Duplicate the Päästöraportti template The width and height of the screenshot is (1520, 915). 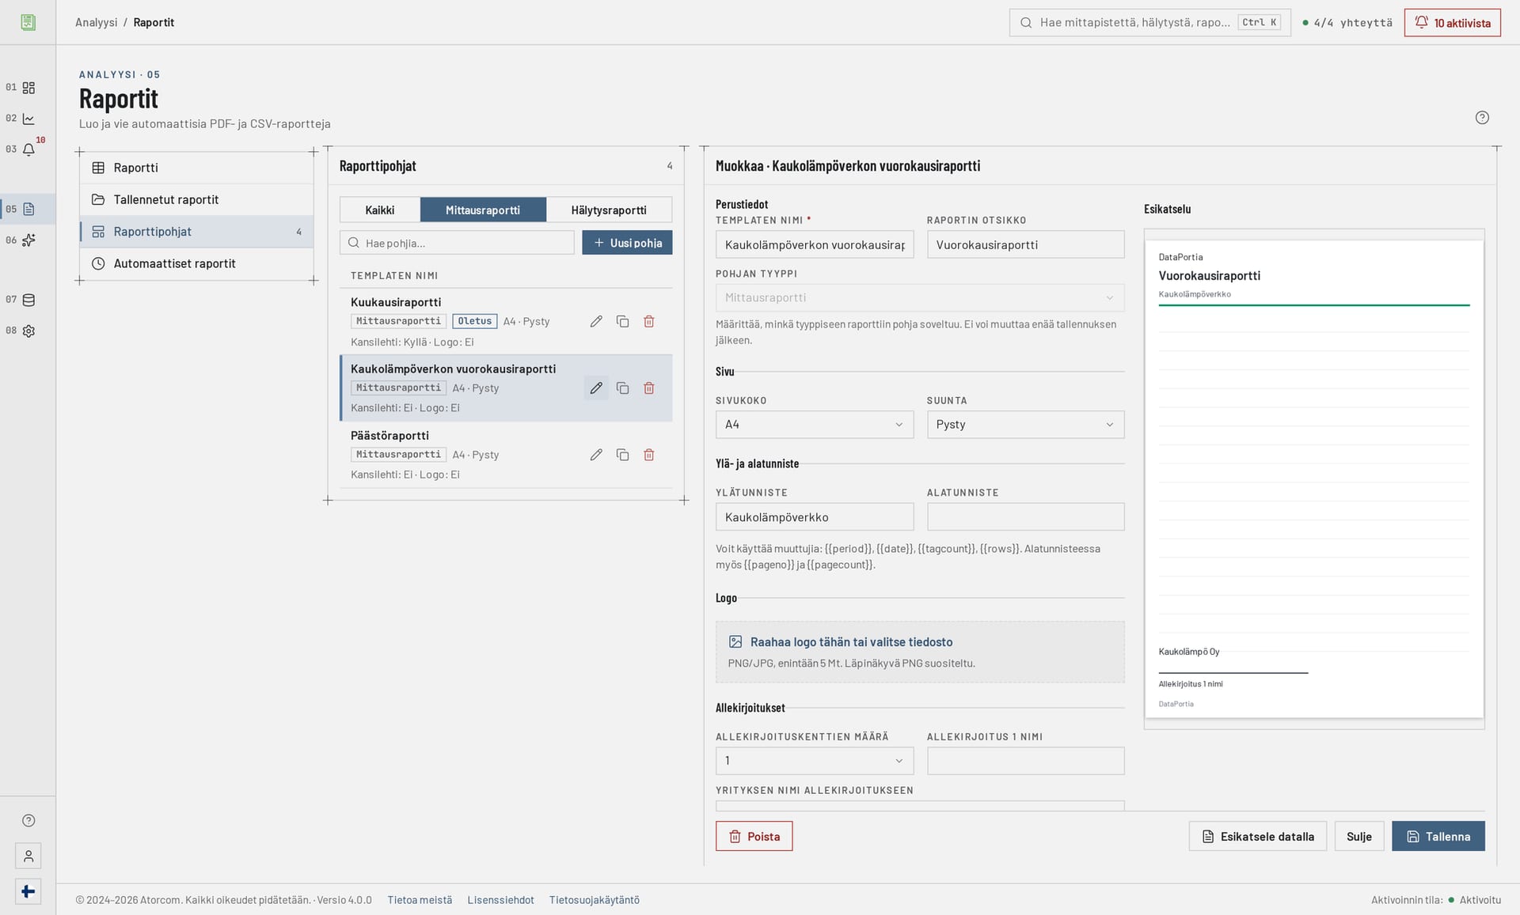pos(622,455)
